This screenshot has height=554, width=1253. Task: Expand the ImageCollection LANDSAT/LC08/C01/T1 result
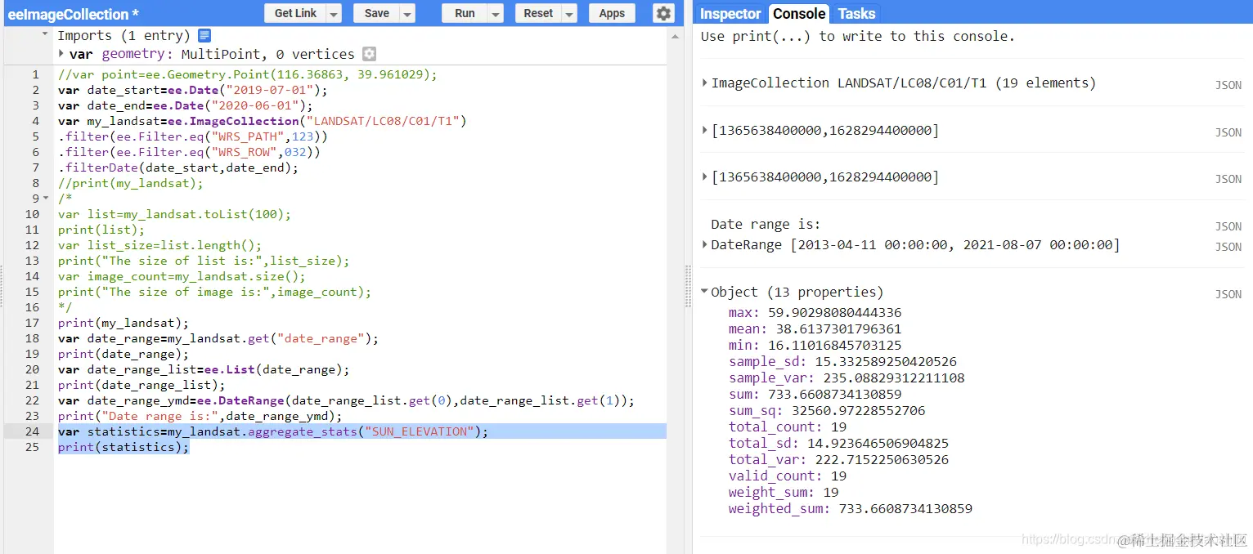pyautogui.click(x=705, y=83)
